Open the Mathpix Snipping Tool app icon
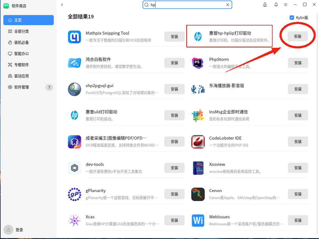Viewport: 319px width, 239px height. [74, 37]
